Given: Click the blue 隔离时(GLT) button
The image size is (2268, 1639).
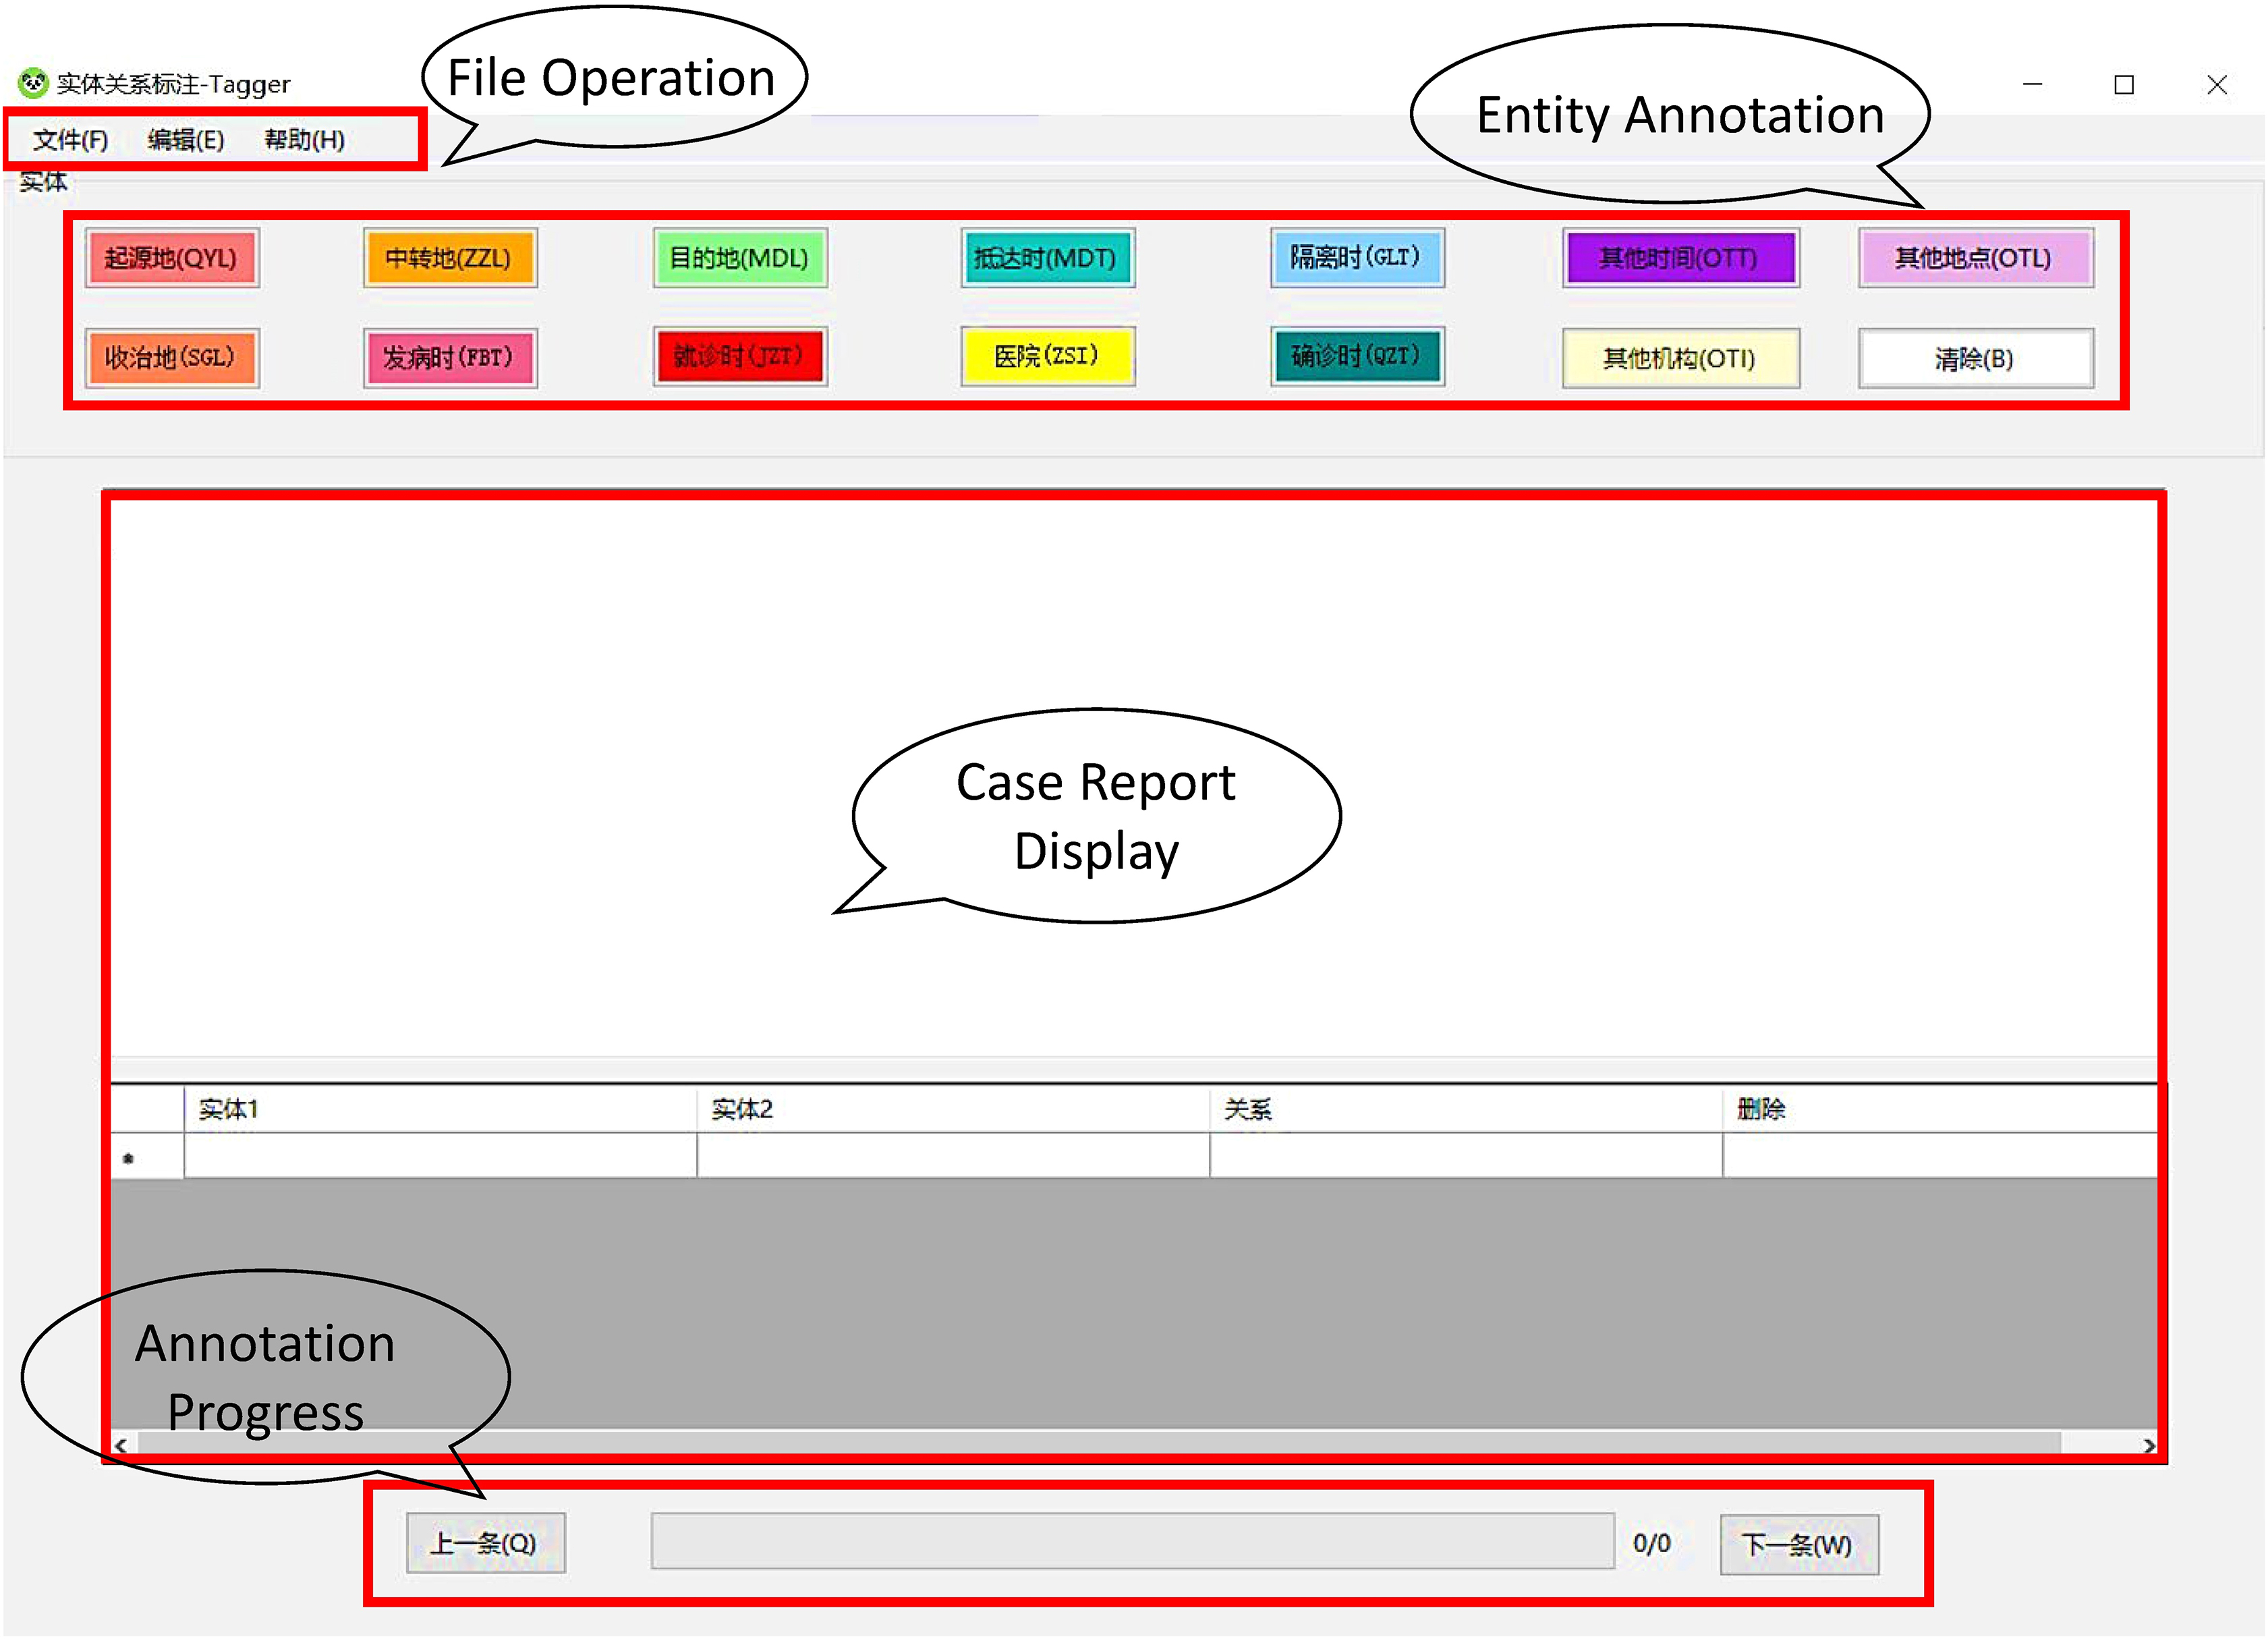Looking at the screenshot, I should 1356,258.
